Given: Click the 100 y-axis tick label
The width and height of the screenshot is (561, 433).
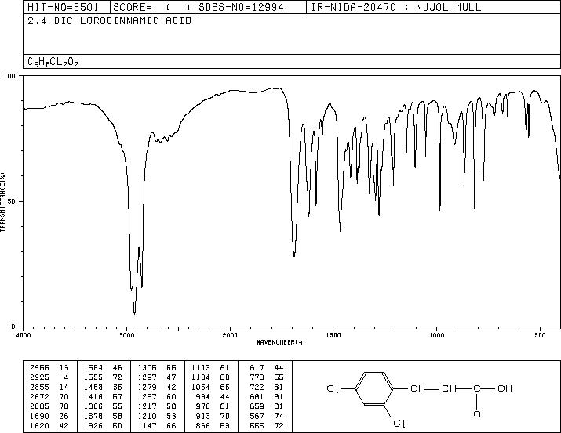Looking at the screenshot, I should point(9,76).
